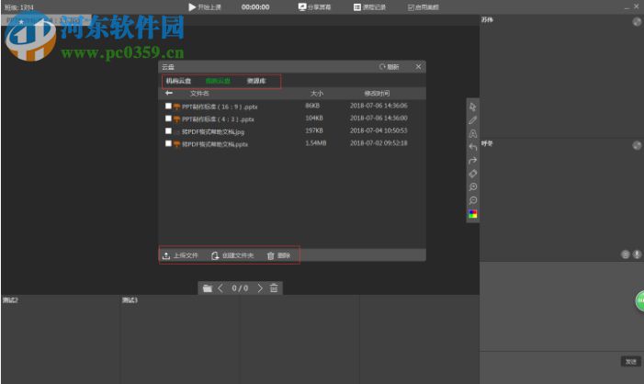Refresh the cloud disk file list
644x384 pixels.
coord(389,66)
